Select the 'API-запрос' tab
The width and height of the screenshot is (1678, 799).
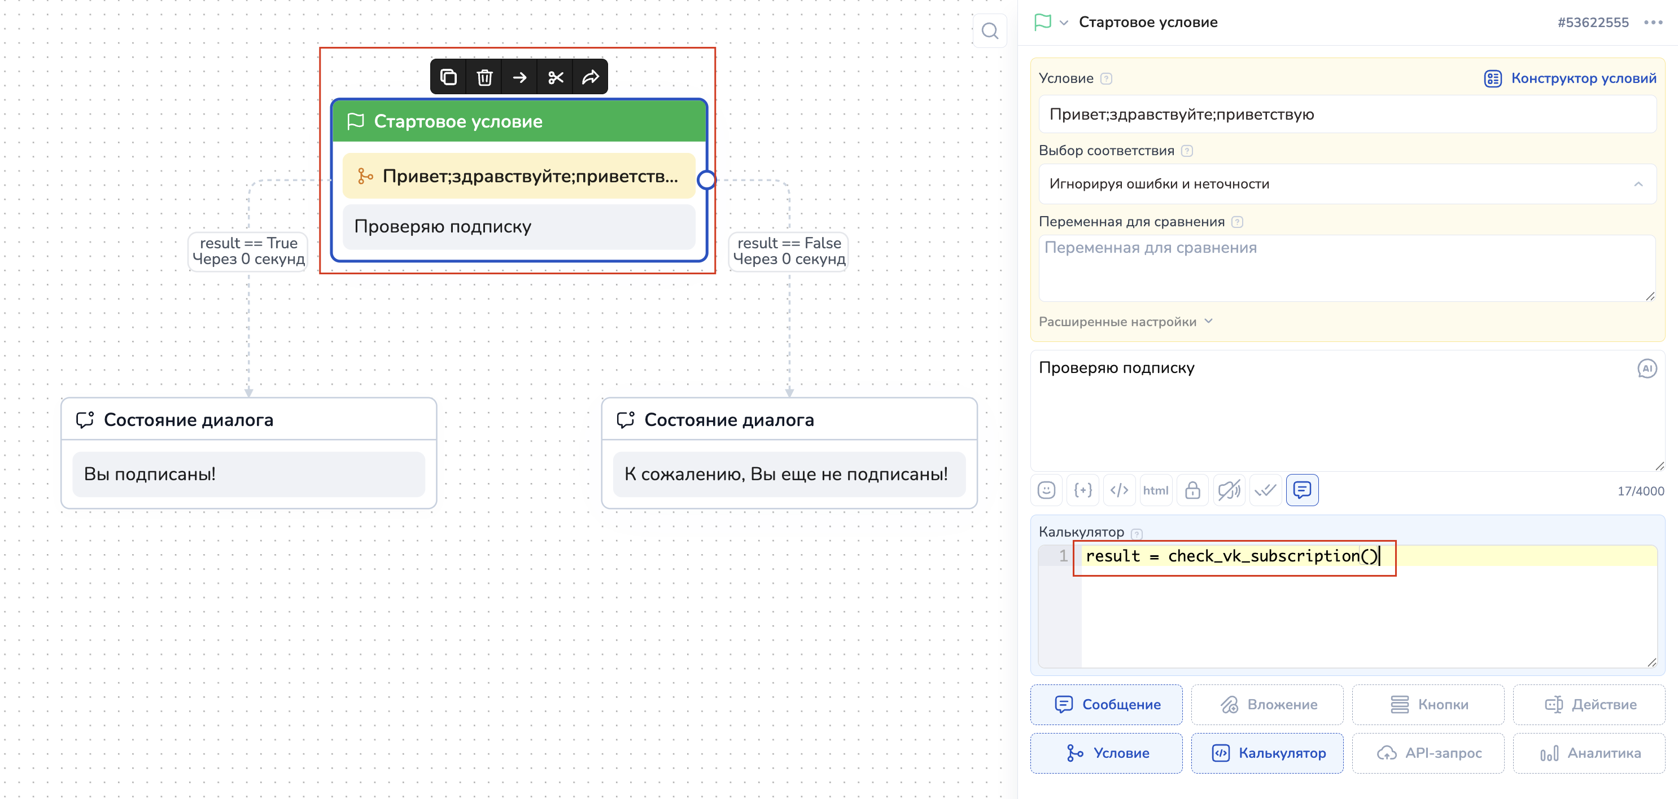1428,753
